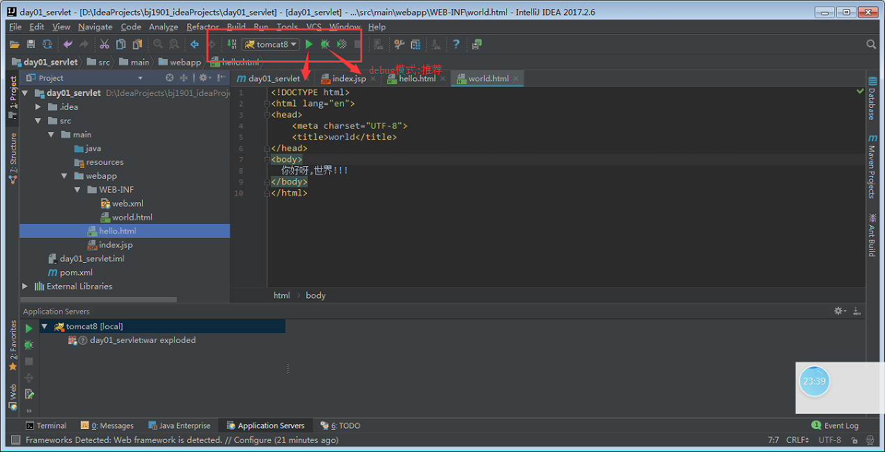This screenshot has height=452, width=885.
Task: Click body in editor breadcrumb
Action: (x=315, y=296)
